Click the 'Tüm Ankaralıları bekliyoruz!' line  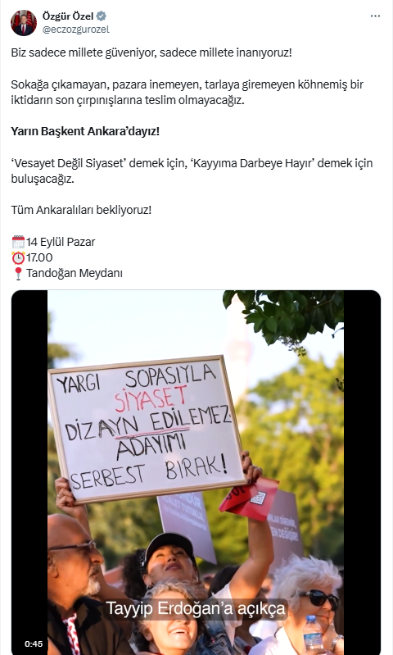pyautogui.click(x=81, y=210)
